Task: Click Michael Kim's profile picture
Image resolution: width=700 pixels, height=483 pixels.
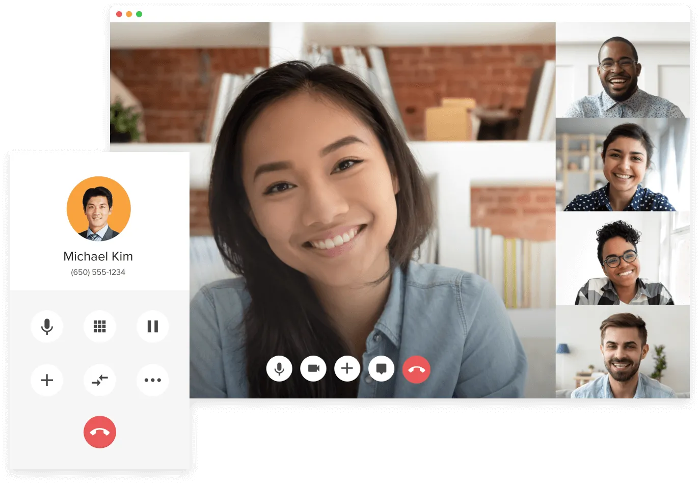Action: coord(99,208)
